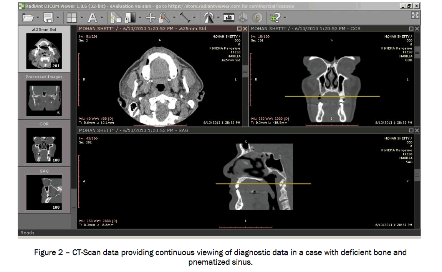The height and width of the screenshot is (272, 442).
Task: Select the browse series stack tool
Action: 115,17
